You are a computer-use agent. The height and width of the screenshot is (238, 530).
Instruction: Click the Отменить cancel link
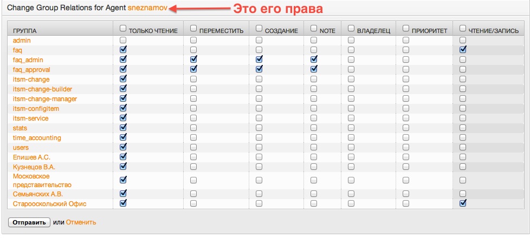coord(81,222)
